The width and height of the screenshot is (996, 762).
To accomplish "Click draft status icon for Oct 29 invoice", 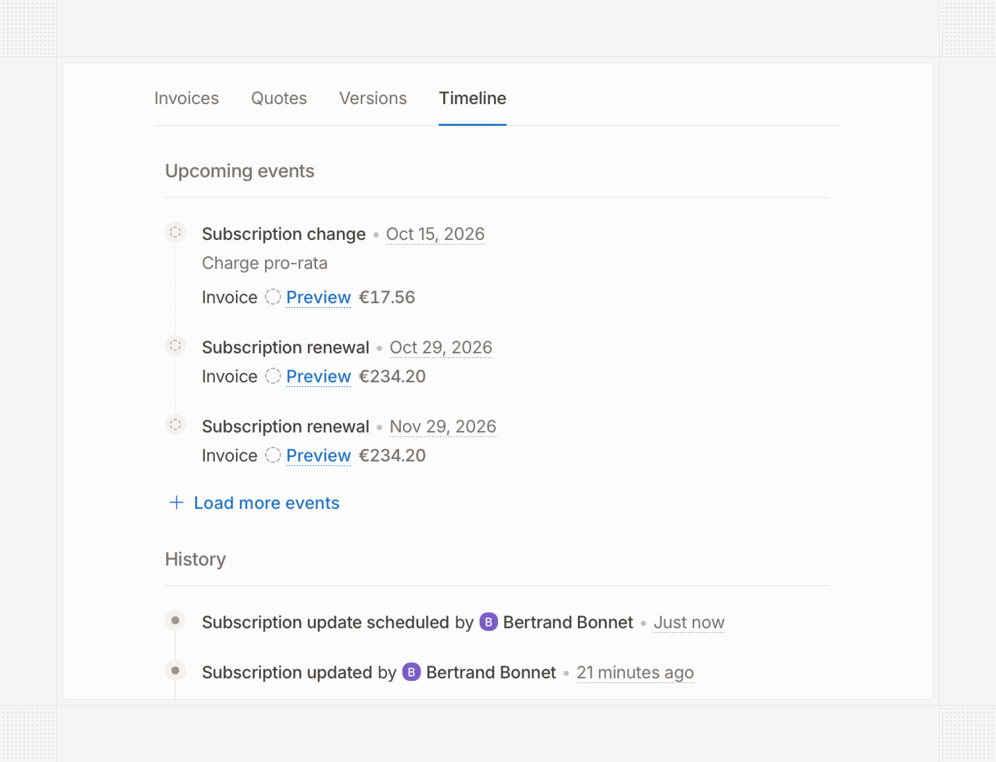I will point(273,376).
